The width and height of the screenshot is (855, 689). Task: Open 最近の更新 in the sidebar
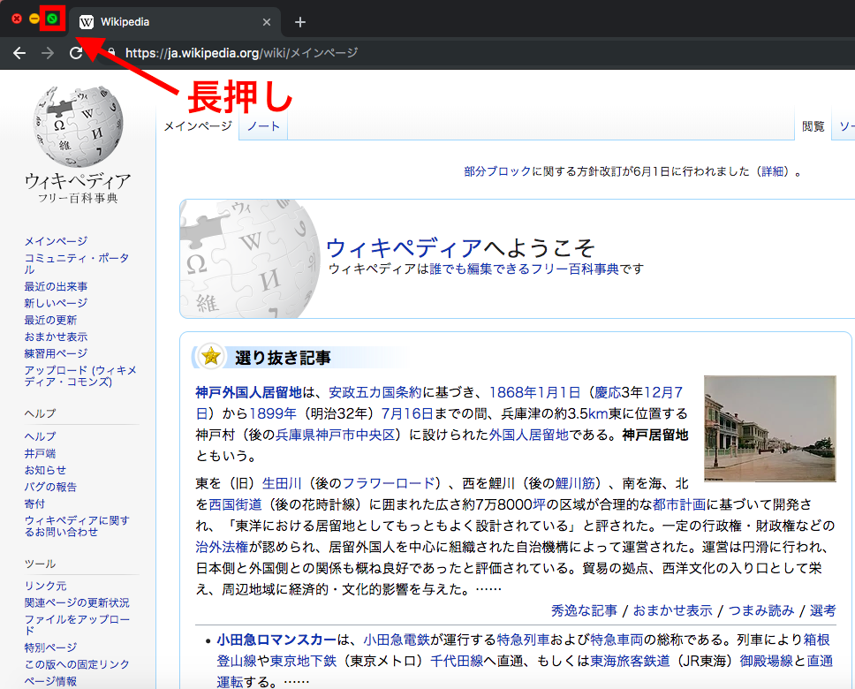pyautogui.click(x=50, y=320)
